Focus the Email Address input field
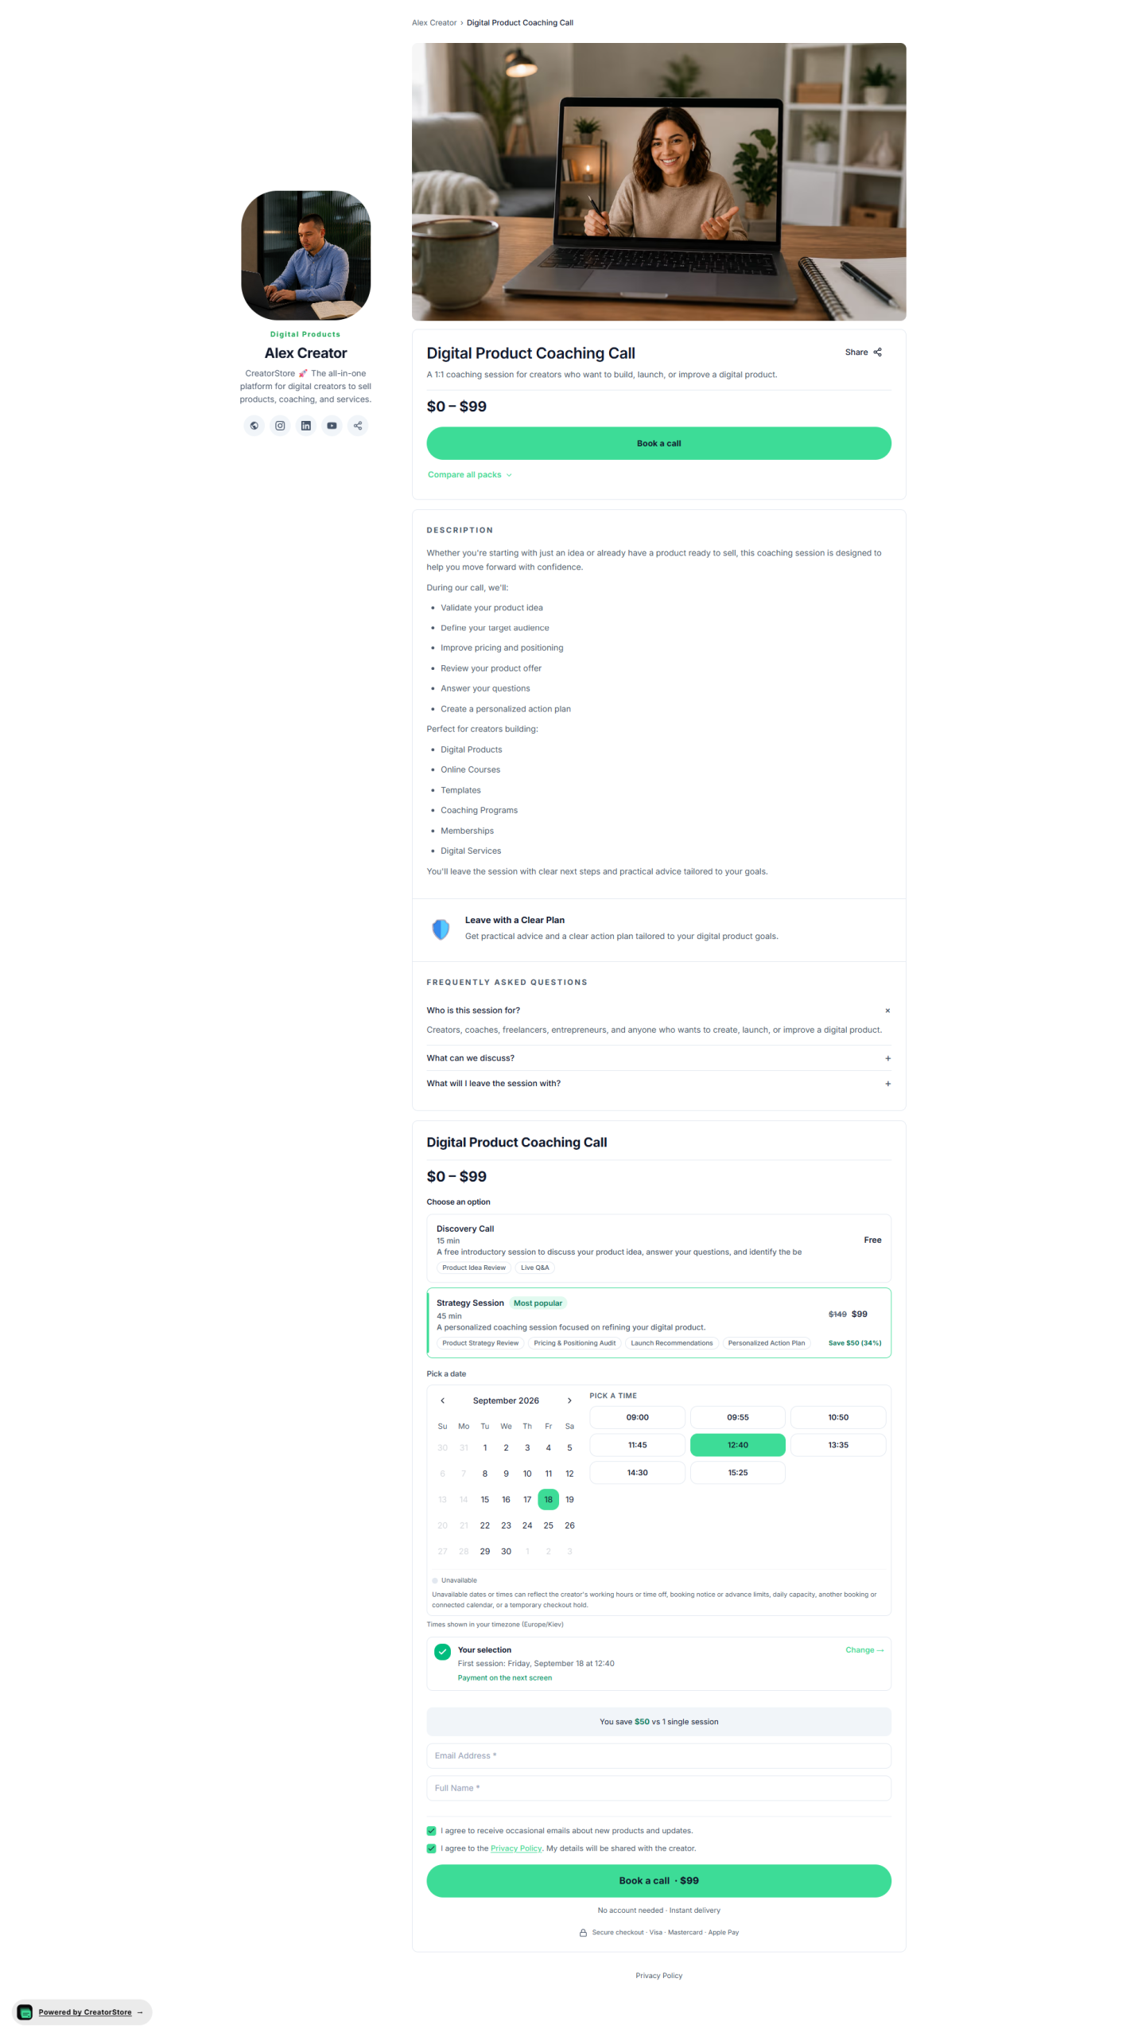This screenshot has height=2037, width=1130. coord(658,1755)
